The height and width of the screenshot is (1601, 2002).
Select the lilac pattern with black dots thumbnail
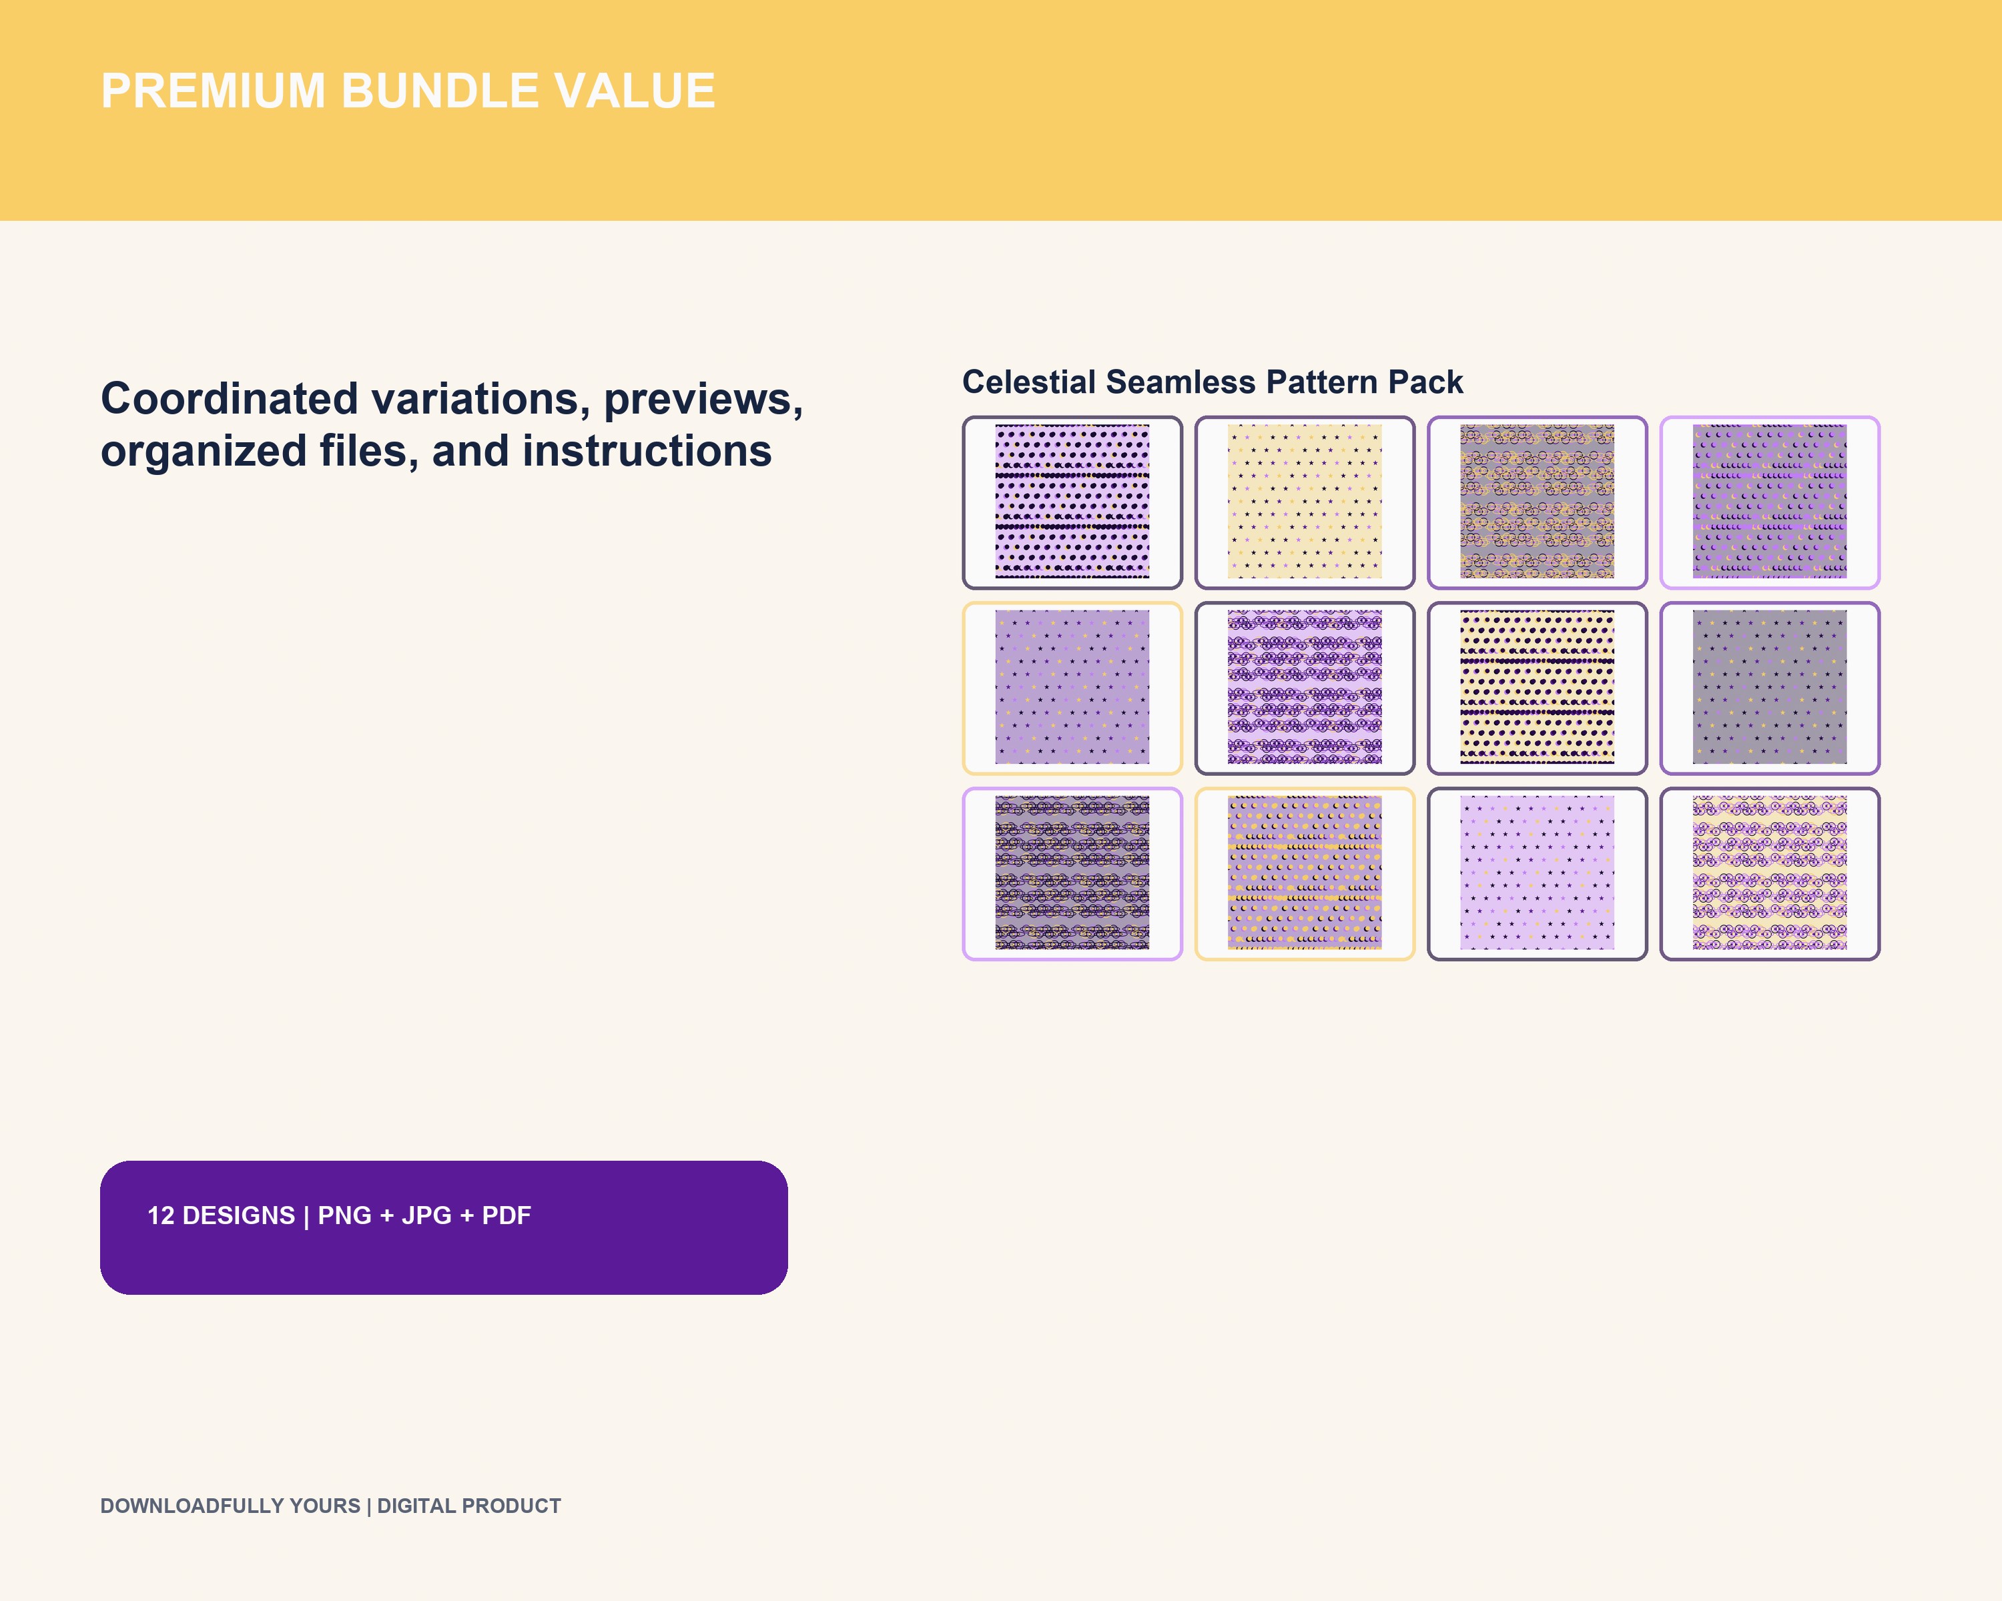1072,502
